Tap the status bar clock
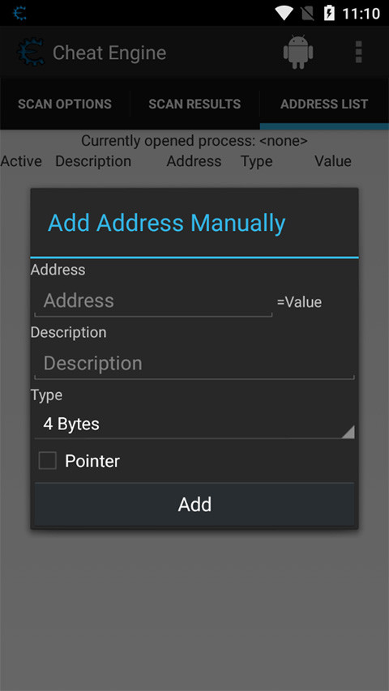The height and width of the screenshot is (691, 389). tap(361, 14)
